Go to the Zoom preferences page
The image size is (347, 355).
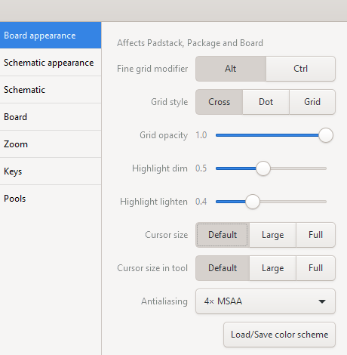[51, 144]
